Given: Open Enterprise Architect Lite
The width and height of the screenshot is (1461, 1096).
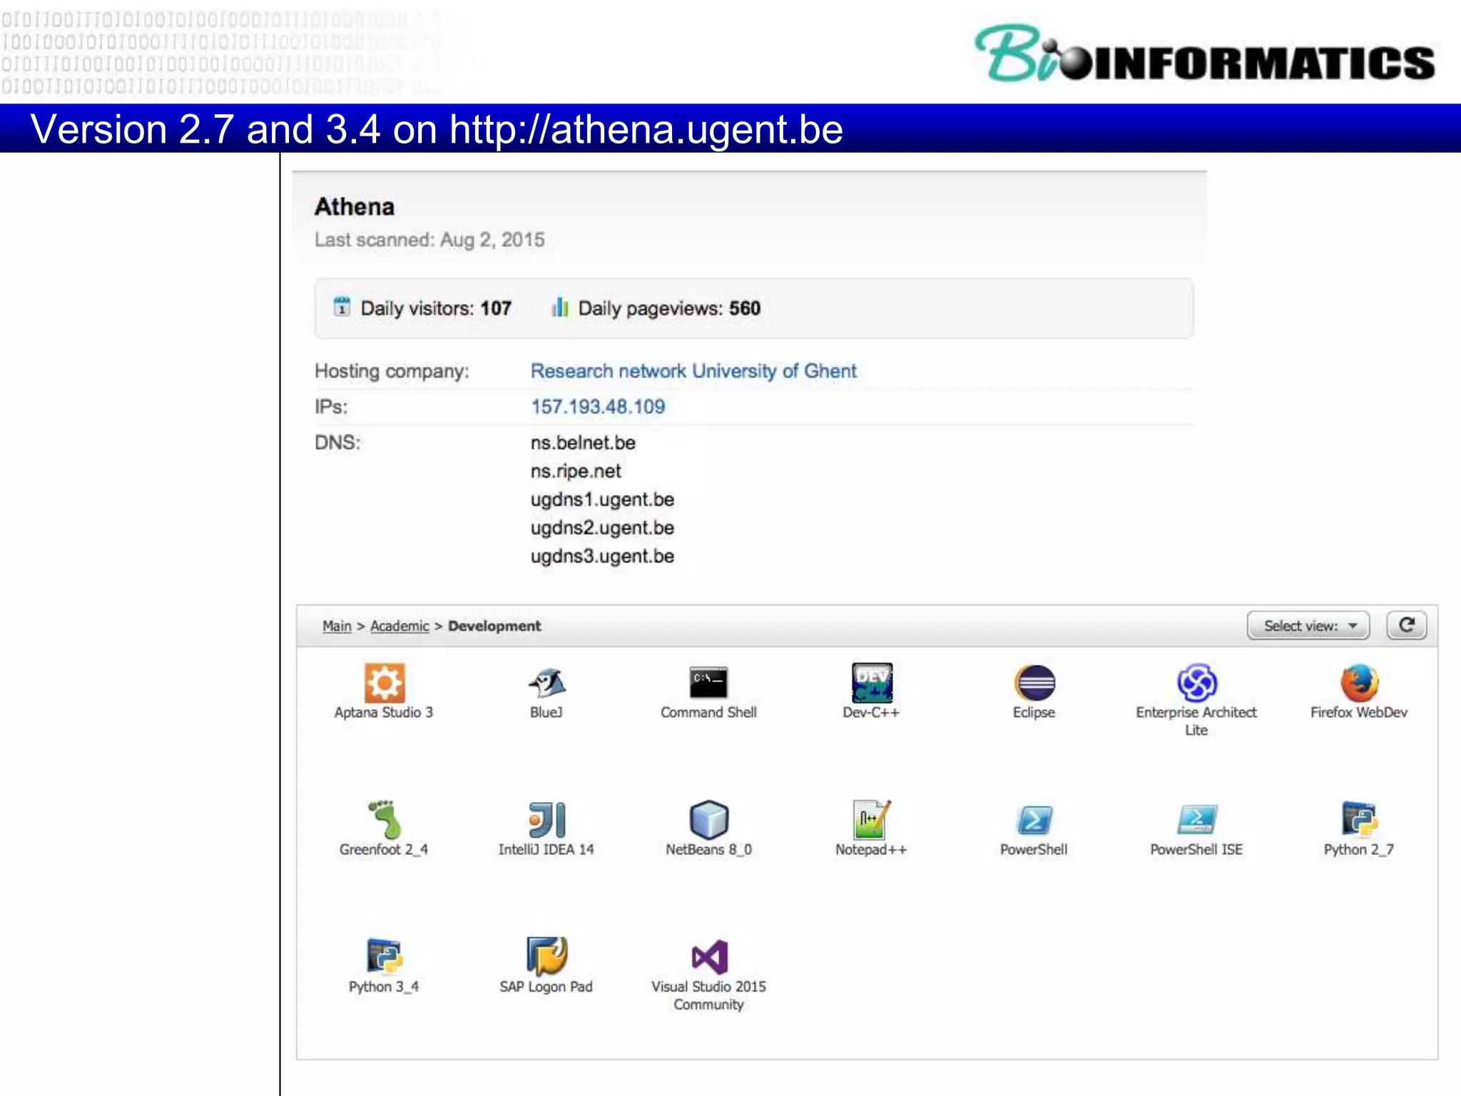Looking at the screenshot, I should pos(1196,683).
